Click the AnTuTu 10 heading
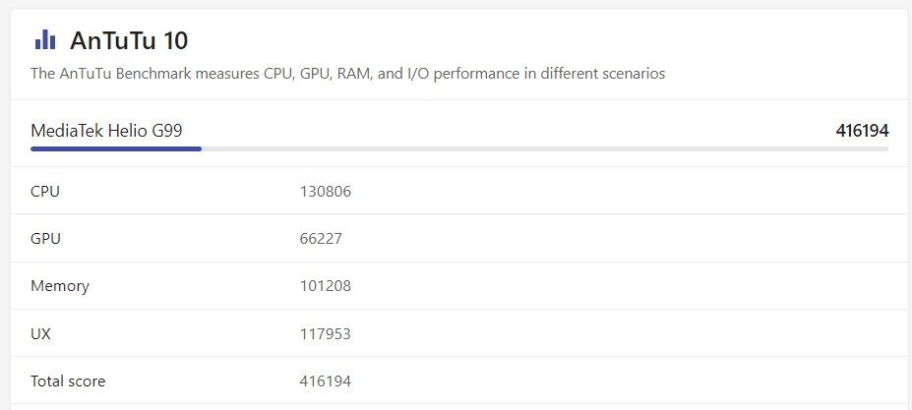The height and width of the screenshot is (410, 912). 129,40
